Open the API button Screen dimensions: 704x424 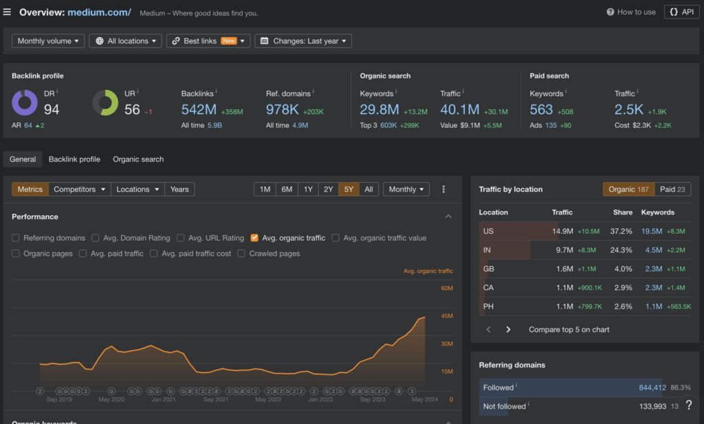[681, 12]
